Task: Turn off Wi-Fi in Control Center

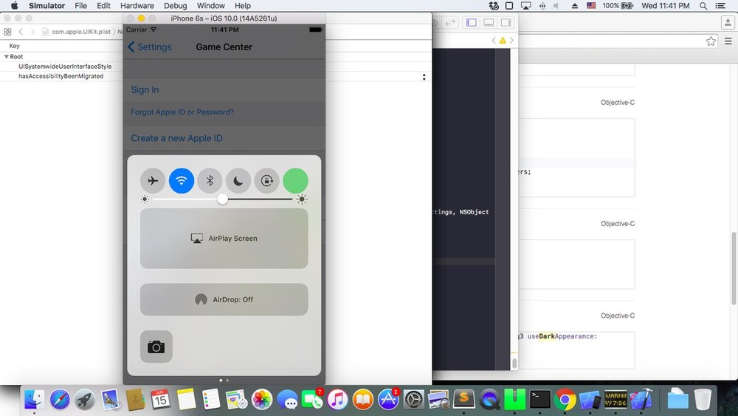Action: click(x=182, y=180)
